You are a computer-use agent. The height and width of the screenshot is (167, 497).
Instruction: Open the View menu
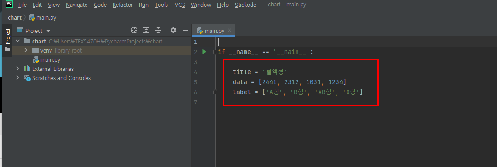coord(54,5)
